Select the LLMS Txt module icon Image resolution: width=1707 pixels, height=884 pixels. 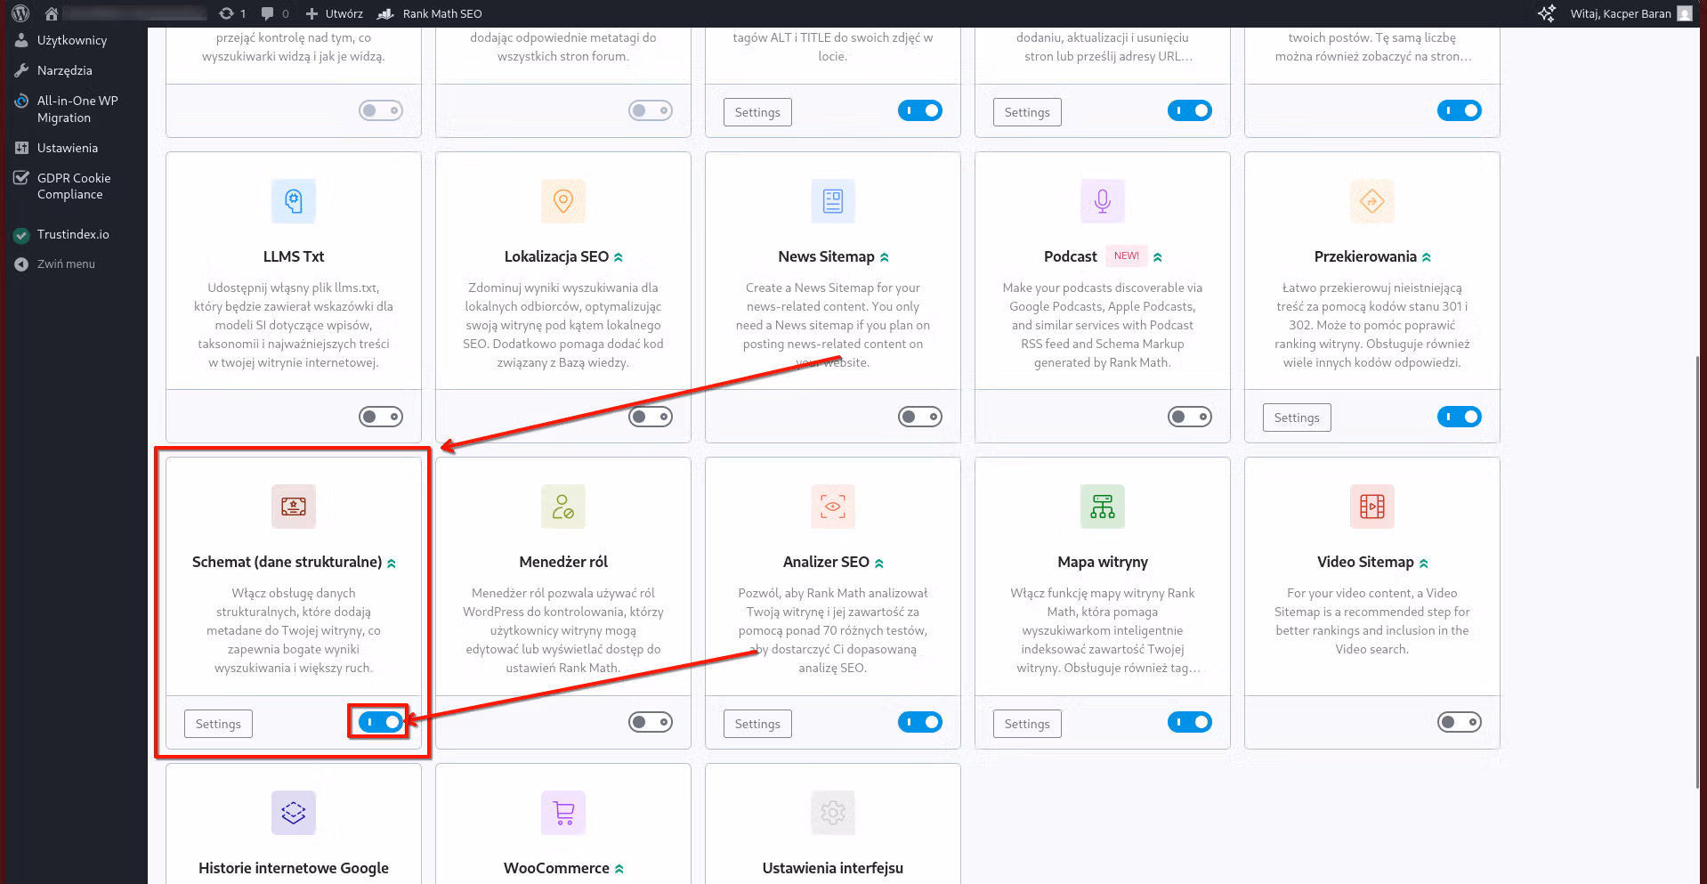(293, 200)
